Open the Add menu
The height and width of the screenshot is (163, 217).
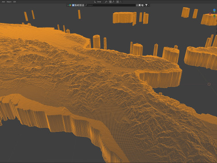point(3,2)
